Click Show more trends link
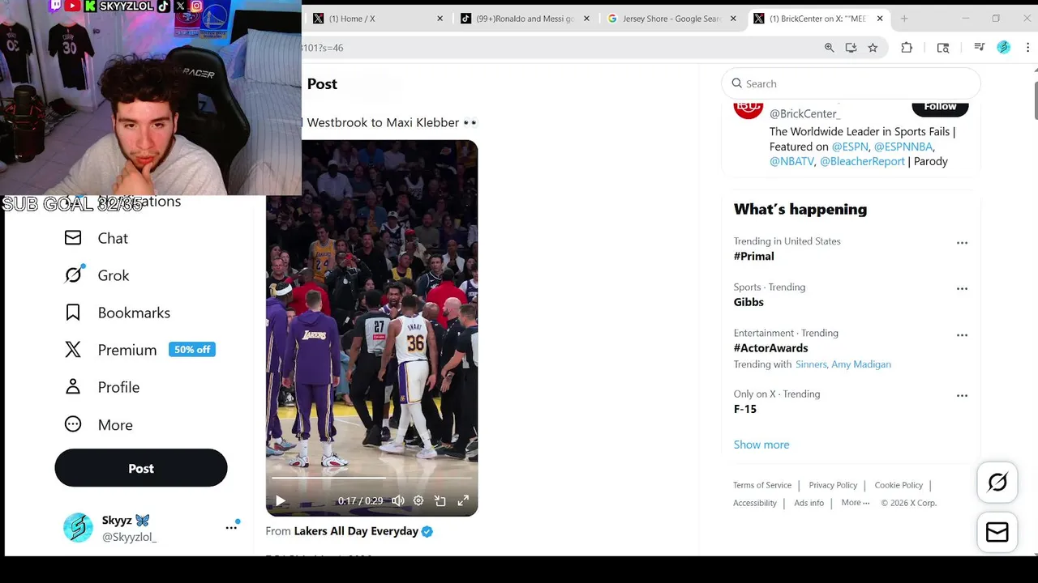This screenshot has height=583, width=1038. (x=761, y=445)
